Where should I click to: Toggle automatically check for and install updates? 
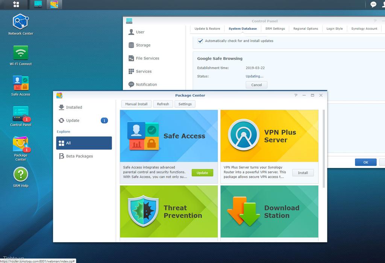coord(200,41)
